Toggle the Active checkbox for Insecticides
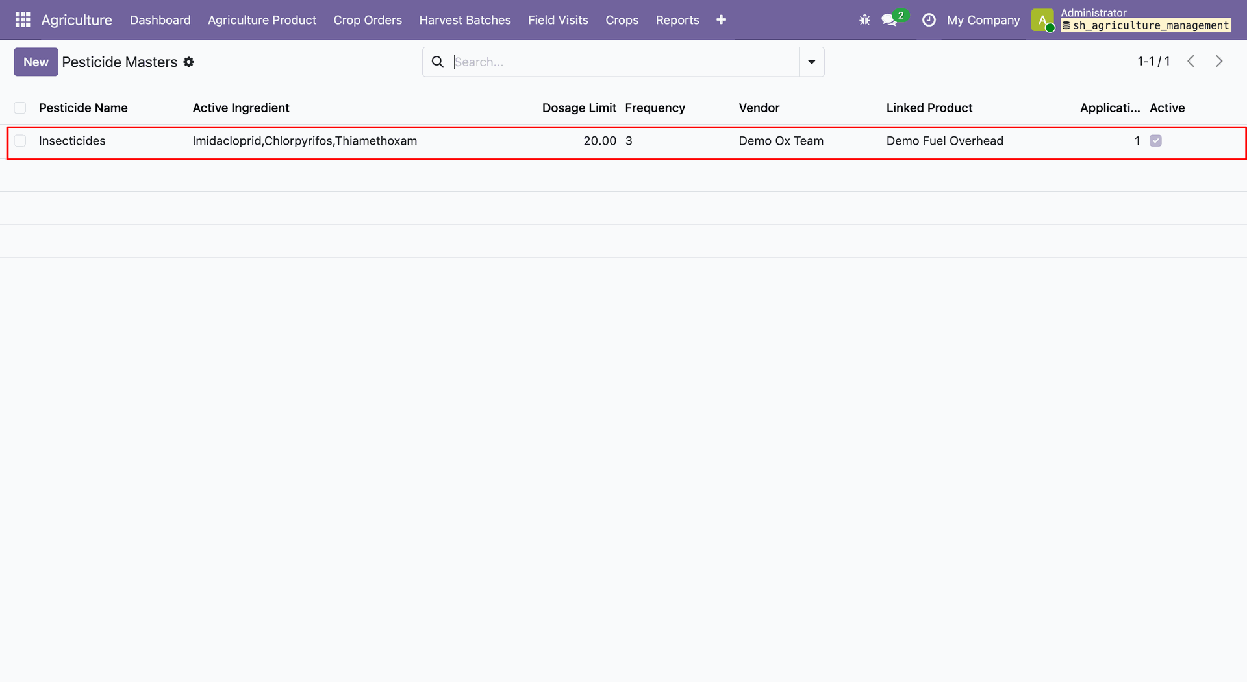The height and width of the screenshot is (682, 1247). (1155, 141)
